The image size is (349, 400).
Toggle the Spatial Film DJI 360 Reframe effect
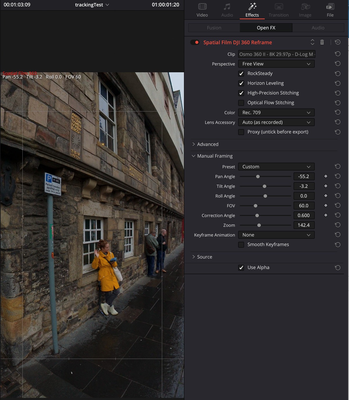point(195,42)
